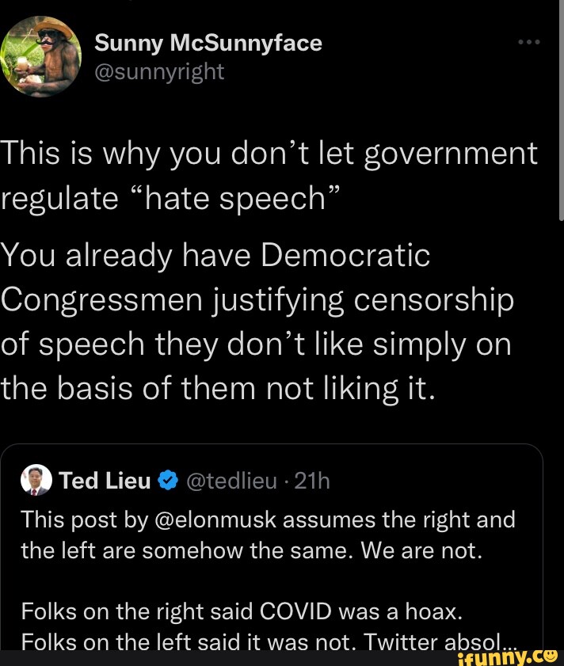Click the quoted "hate speech" phrase in tweet
564x666 pixels.
point(234,198)
